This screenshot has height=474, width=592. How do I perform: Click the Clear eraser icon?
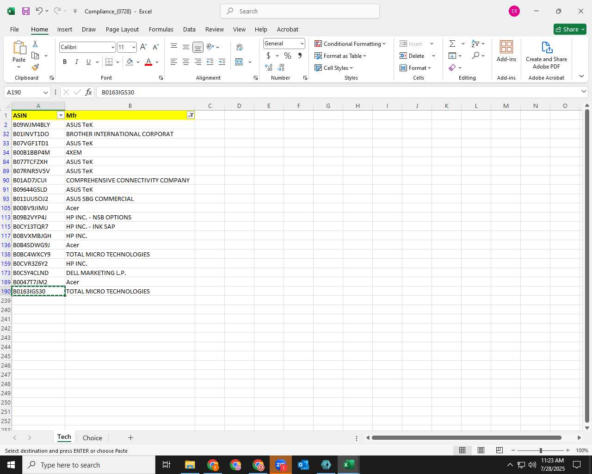pos(452,68)
